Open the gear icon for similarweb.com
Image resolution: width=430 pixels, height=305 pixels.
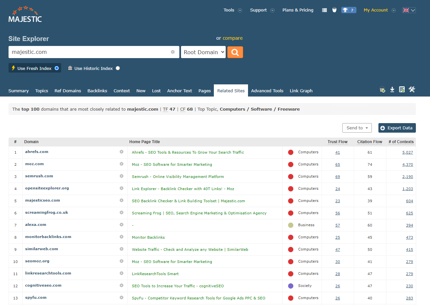click(122, 249)
